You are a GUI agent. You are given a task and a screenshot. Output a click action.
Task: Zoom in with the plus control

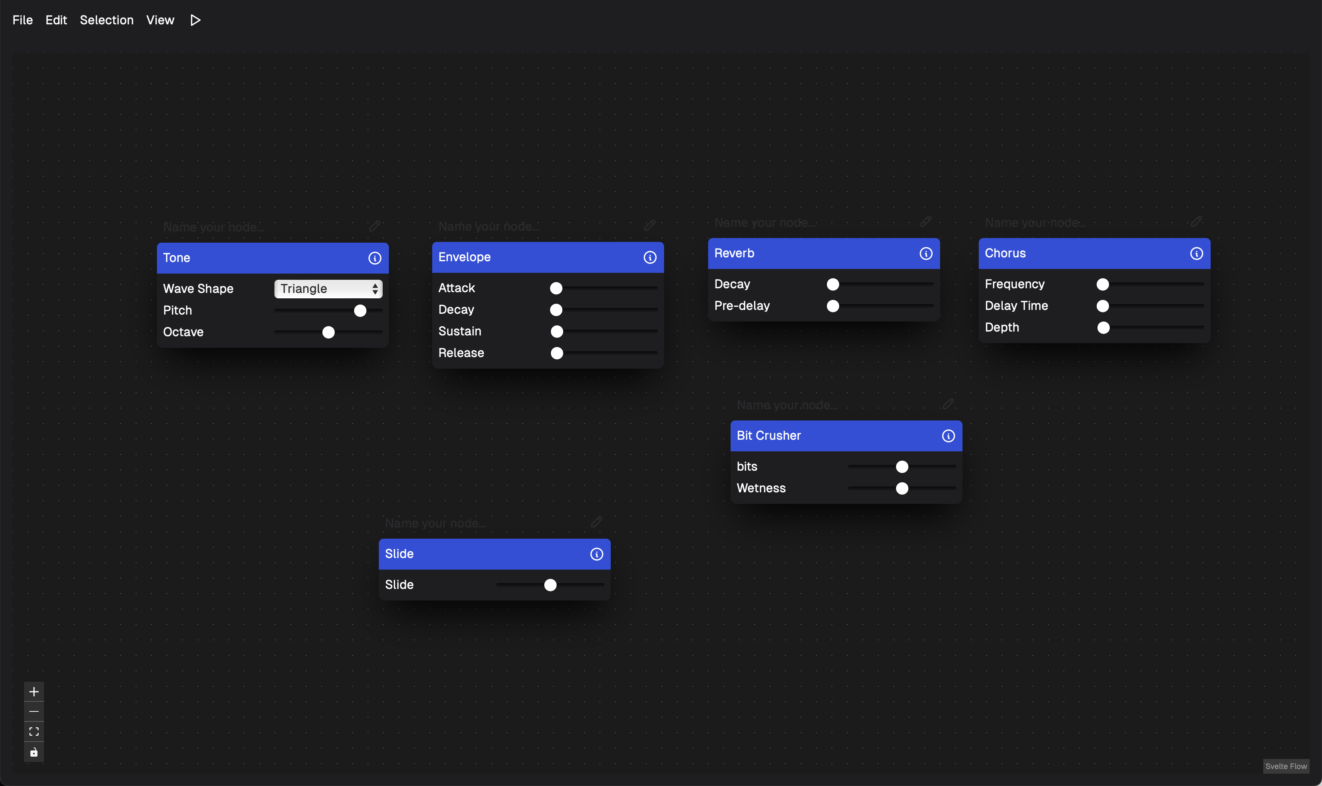34,692
